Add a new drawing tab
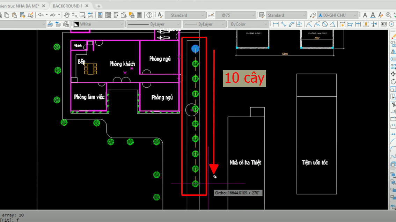The width and height of the screenshot is (396, 222). (x=99, y=6)
